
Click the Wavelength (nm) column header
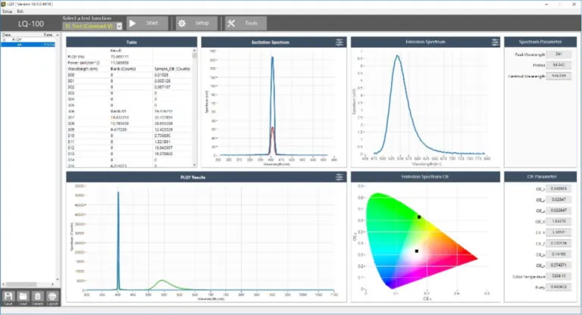tap(83, 69)
